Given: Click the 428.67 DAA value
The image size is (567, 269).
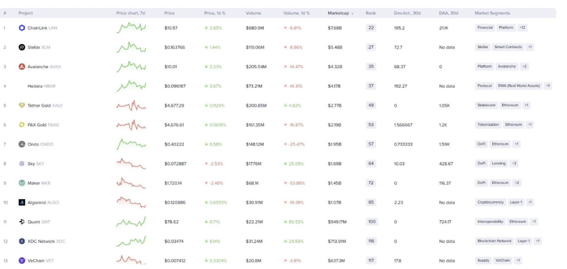Looking at the screenshot, I should point(446,164).
